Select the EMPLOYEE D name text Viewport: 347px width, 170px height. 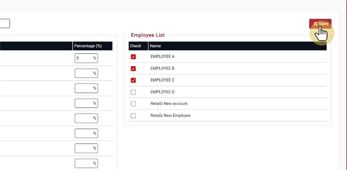pyautogui.click(x=162, y=92)
